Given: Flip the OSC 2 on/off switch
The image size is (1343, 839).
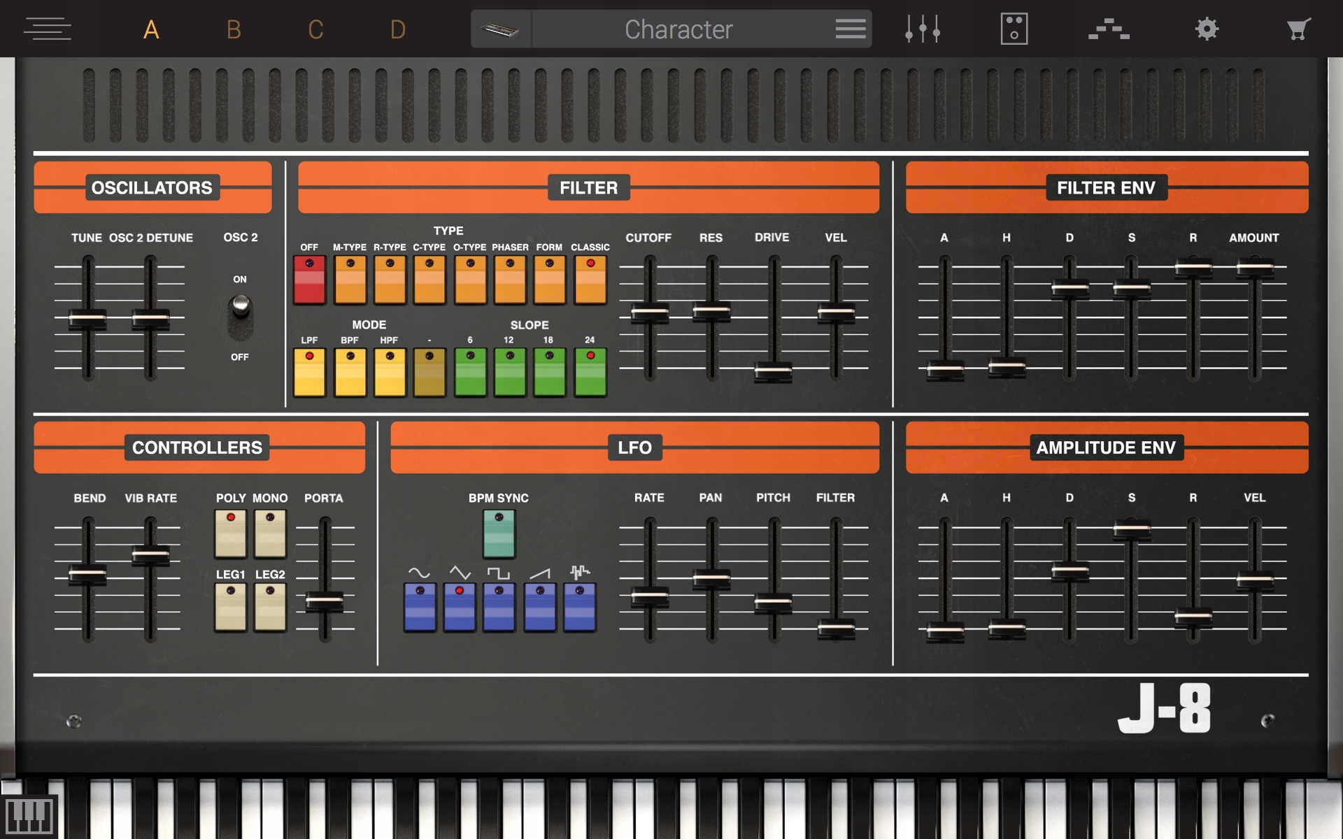Looking at the screenshot, I should [x=240, y=316].
